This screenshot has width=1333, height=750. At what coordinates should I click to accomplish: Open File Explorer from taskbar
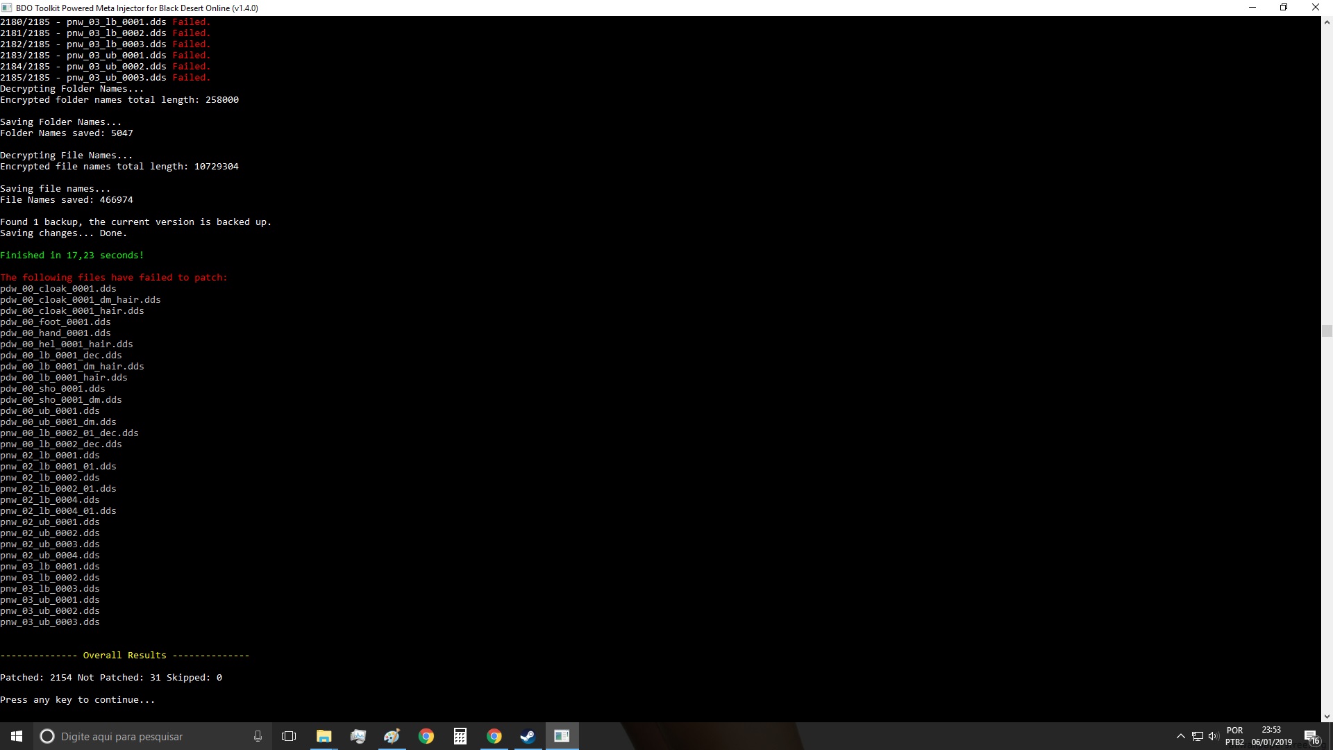[x=324, y=736]
